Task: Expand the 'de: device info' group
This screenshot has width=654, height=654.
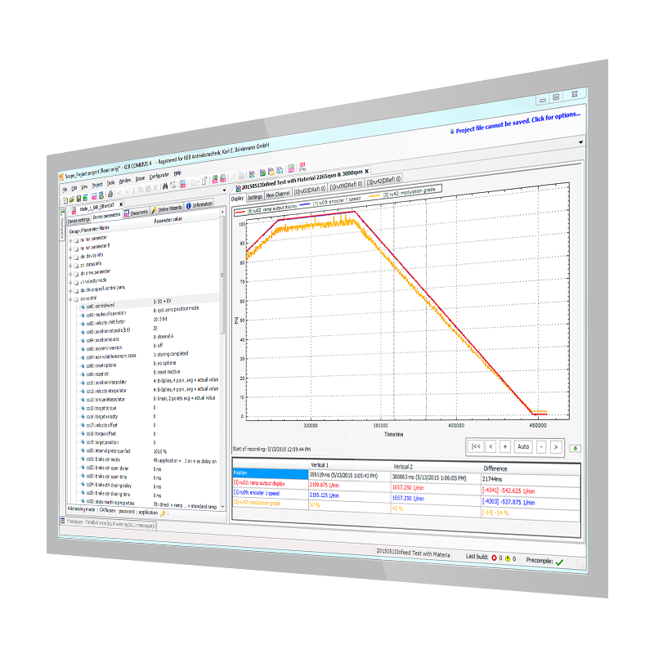Action: 70,255
